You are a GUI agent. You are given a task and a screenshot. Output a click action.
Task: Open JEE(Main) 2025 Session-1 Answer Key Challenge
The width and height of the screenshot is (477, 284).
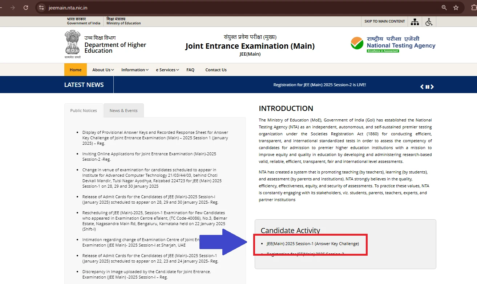[x=313, y=244]
